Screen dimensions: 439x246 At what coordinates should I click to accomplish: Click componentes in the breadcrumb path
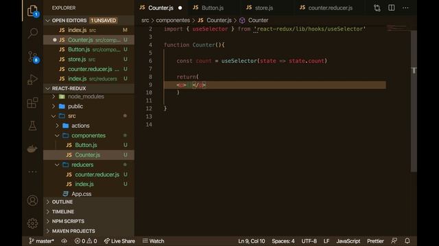coord(173,20)
